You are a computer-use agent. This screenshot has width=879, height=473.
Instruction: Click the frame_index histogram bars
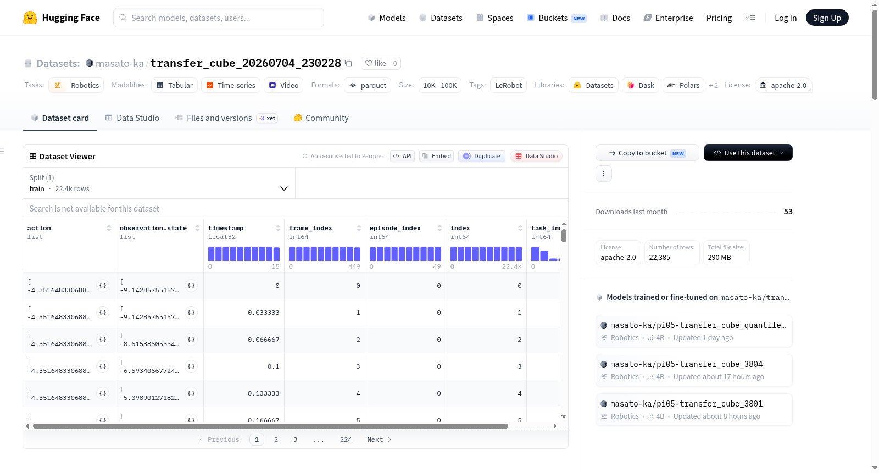(x=325, y=254)
